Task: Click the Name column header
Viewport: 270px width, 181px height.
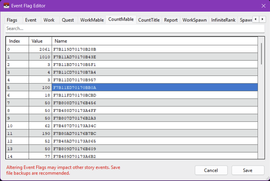Action: [x=154, y=41]
